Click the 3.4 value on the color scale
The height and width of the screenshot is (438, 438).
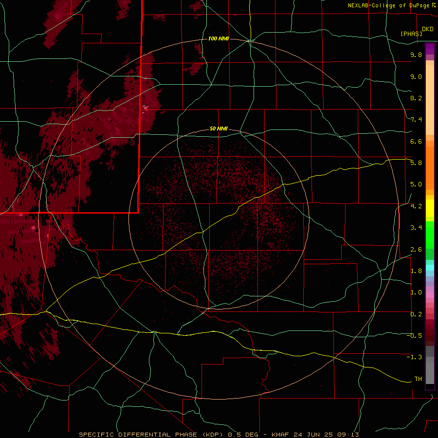click(x=416, y=228)
